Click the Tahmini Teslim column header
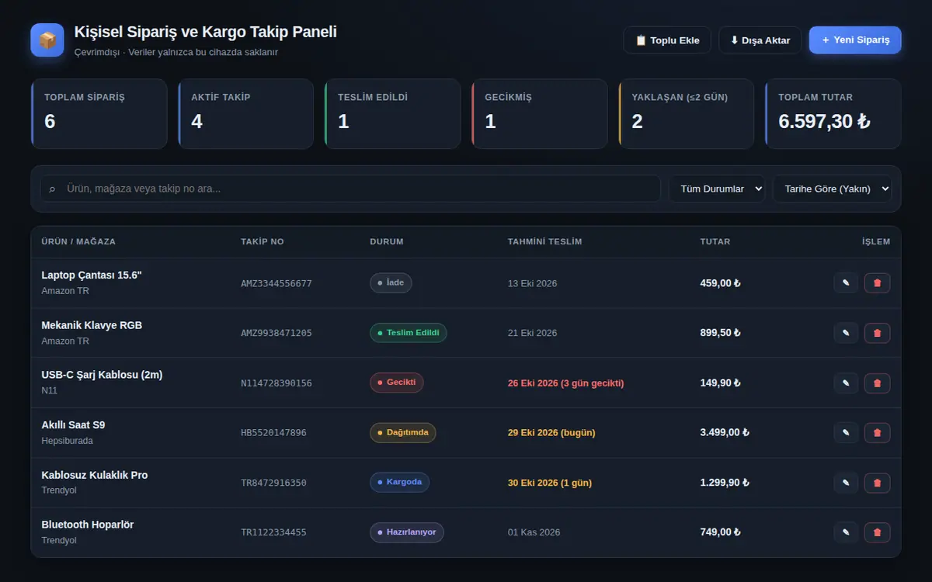The width and height of the screenshot is (932, 582). 544,242
